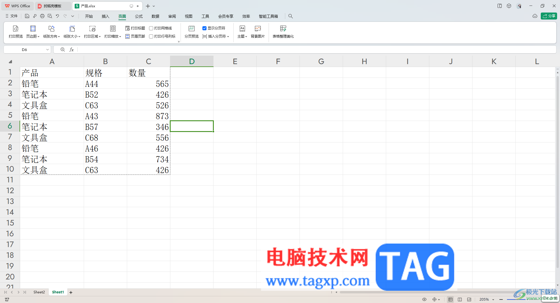Click the ribbon search magnifier
The height and width of the screenshot is (303, 560).
290,16
